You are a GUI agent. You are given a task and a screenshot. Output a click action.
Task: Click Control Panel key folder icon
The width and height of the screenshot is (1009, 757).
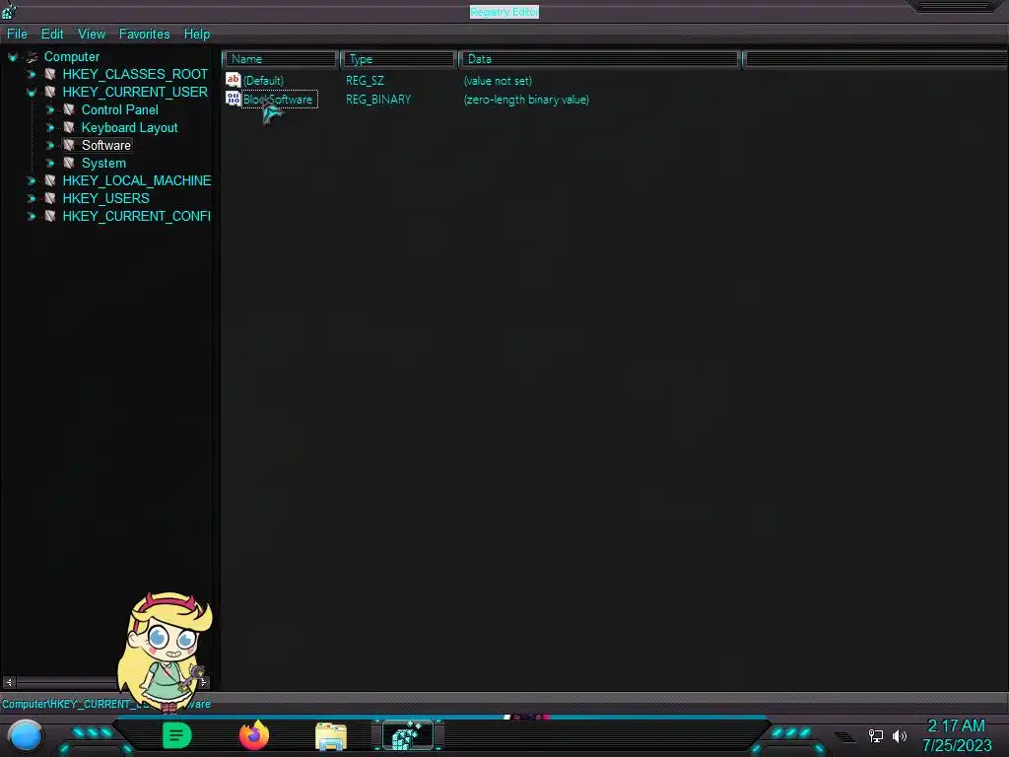[69, 109]
